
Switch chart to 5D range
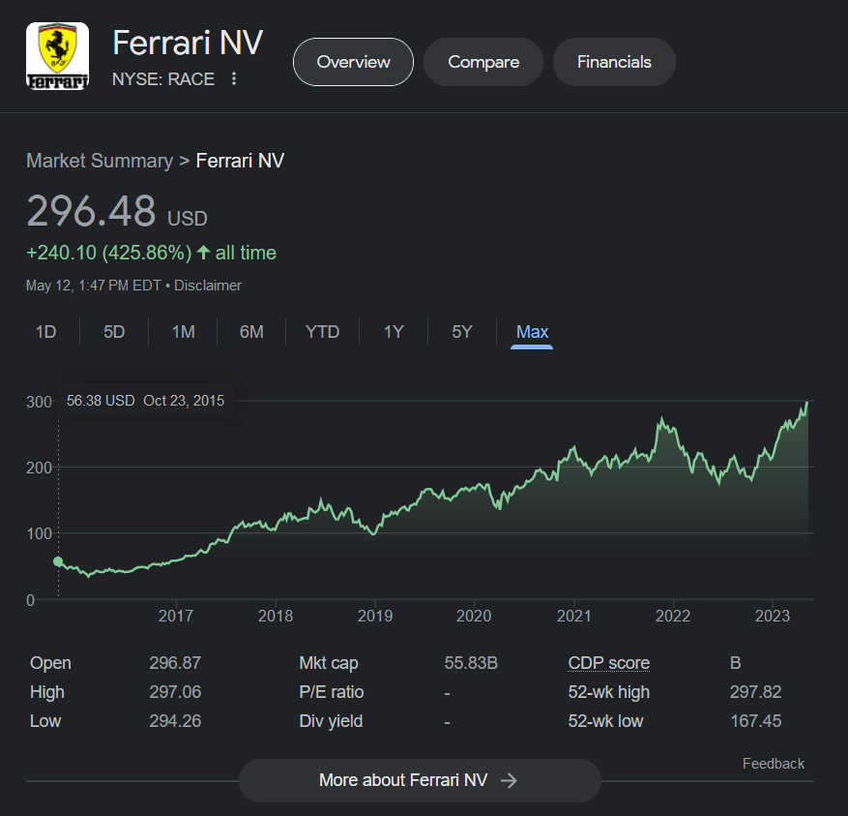point(114,331)
